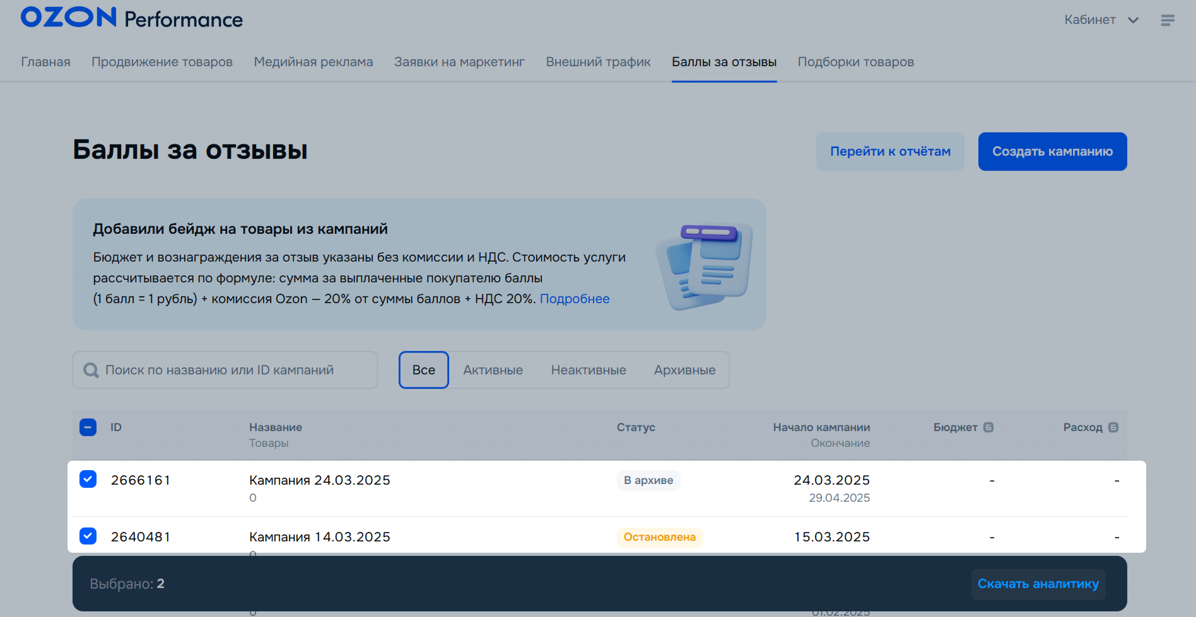The height and width of the screenshot is (617, 1196).
Task: Toggle the select-all header checkbox
Action: [88, 427]
